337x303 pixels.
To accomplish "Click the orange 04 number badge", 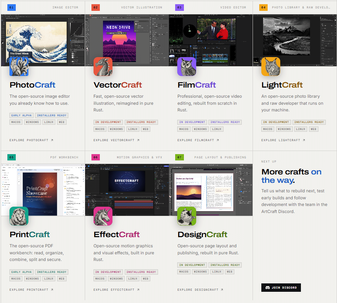I will pyautogui.click(x=263, y=7).
